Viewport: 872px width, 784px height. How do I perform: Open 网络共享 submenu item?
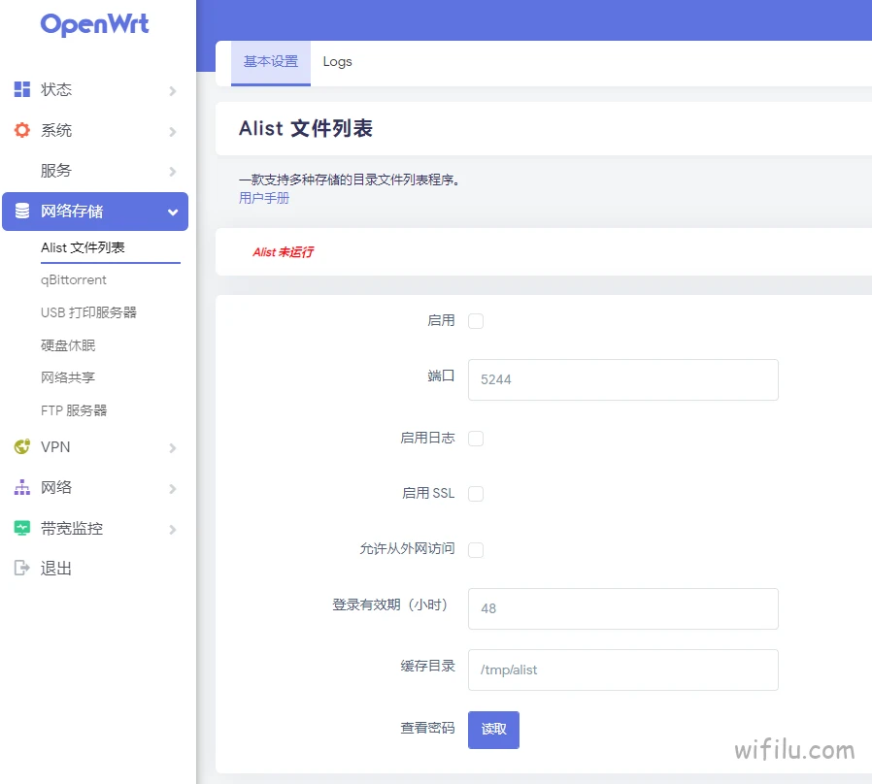68,377
